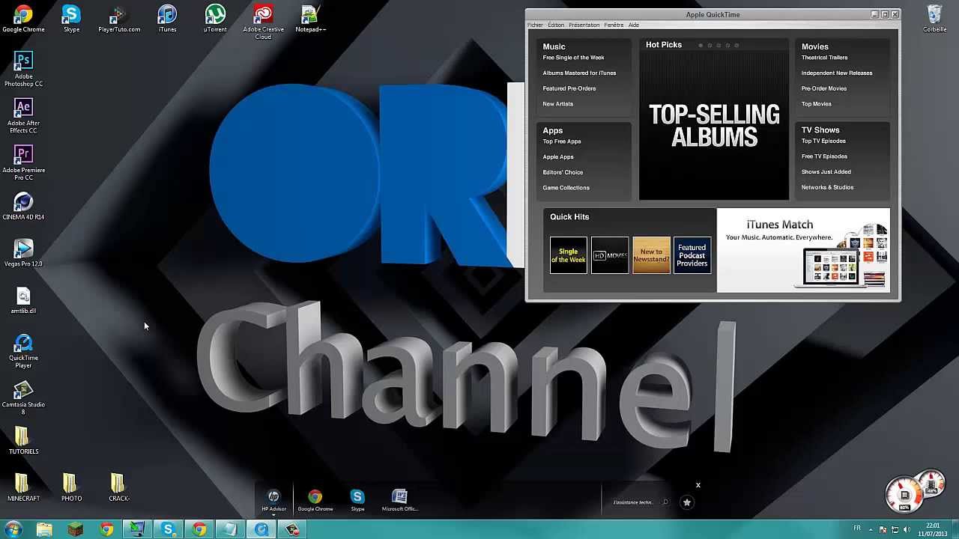Show hidden system tray icons
The image size is (959, 539).
click(871, 529)
